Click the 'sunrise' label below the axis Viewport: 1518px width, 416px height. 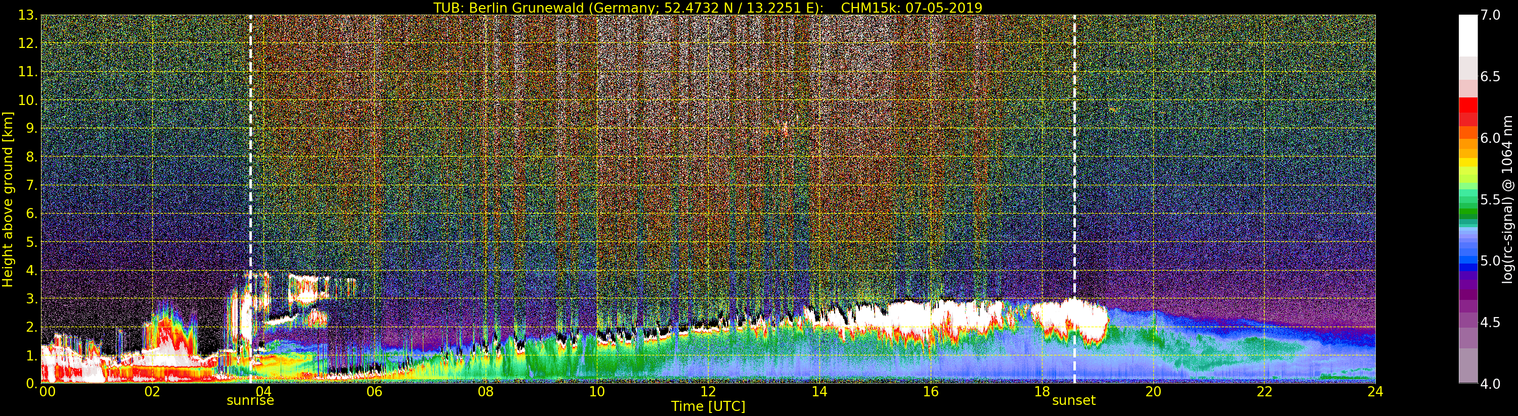250,401
